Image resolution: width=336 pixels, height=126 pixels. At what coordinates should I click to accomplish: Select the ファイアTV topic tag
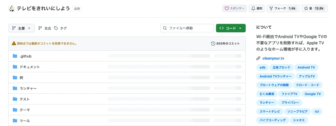tap(289, 94)
